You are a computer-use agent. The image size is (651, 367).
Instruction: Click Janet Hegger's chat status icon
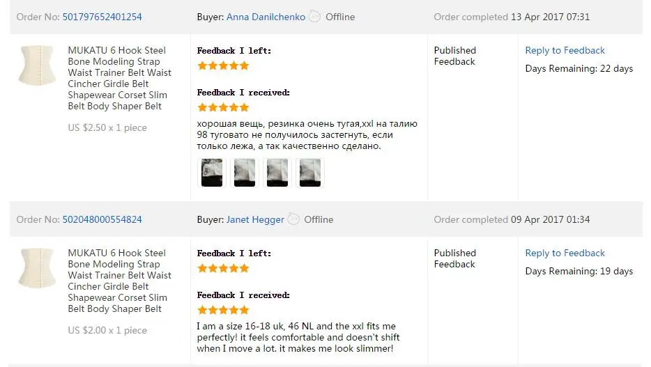tap(293, 219)
